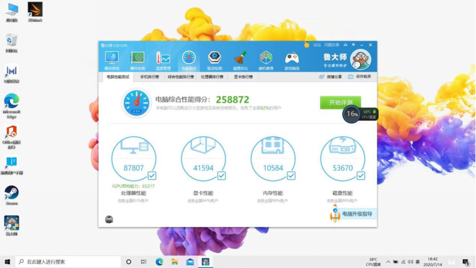Switch to the 显卡排行榜 tab
476x268 pixels.
pyautogui.click(x=243, y=76)
